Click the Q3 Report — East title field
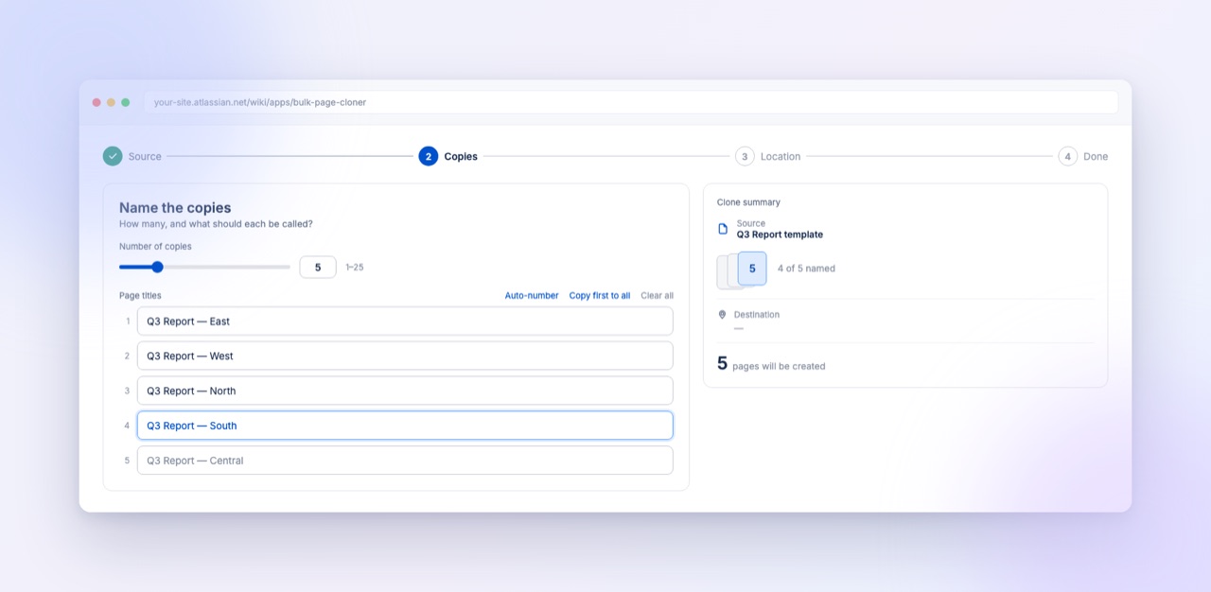1211x592 pixels. tap(405, 321)
